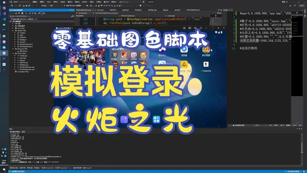Image resolution: width=307 pixels, height=173 pixels.
Task: Open the purple gallery icon in the emulator dock
Action: [124, 120]
